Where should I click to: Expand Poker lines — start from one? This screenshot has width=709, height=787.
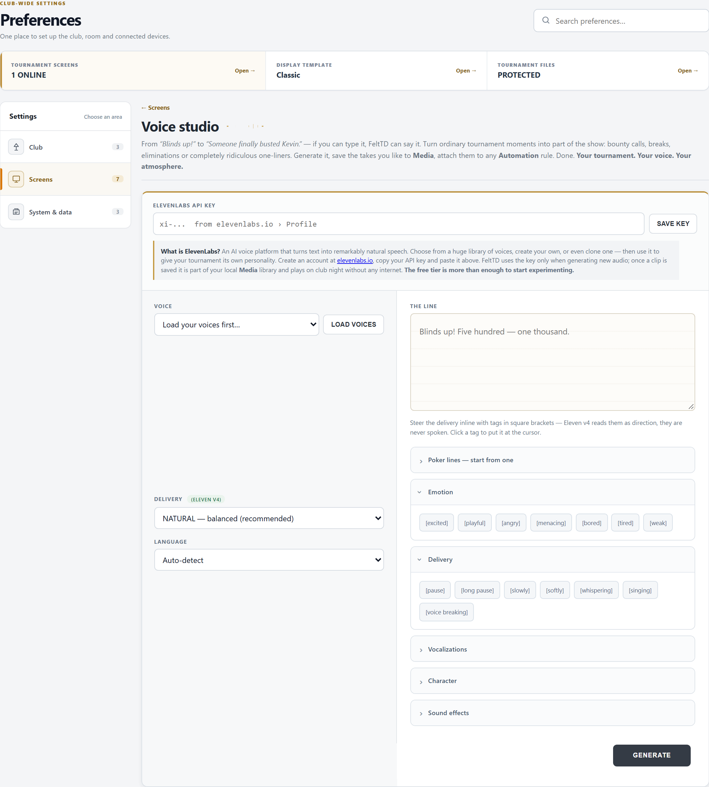pyautogui.click(x=552, y=460)
